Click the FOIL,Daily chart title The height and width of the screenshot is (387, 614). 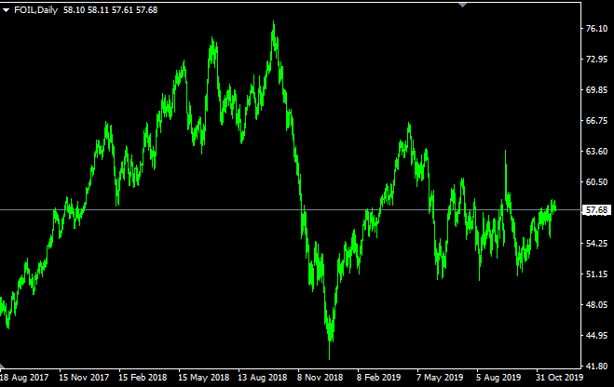(x=36, y=10)
